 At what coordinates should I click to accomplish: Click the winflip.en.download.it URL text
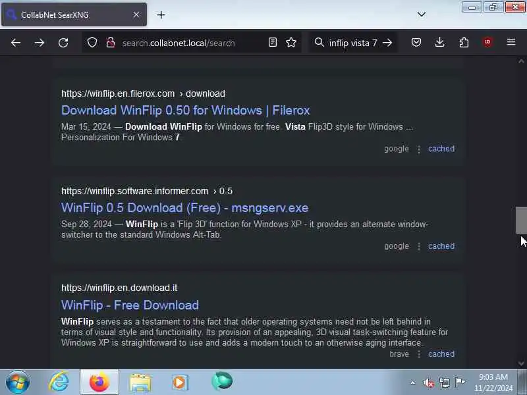pyautogui.click(x=119, y=288)
